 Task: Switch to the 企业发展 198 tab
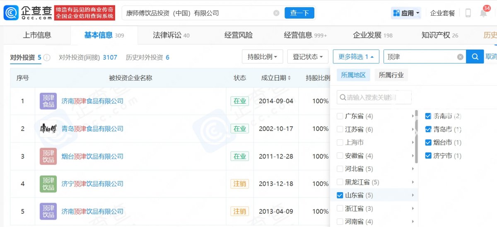pyautogui.click(x=372, y=35)
